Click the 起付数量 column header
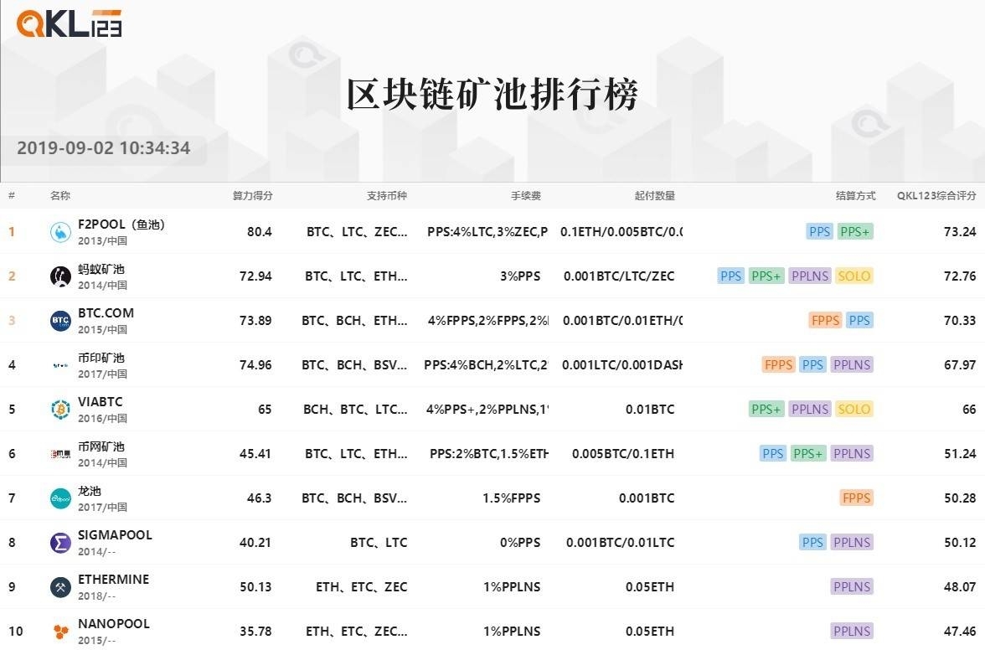 tap(655, 195)
